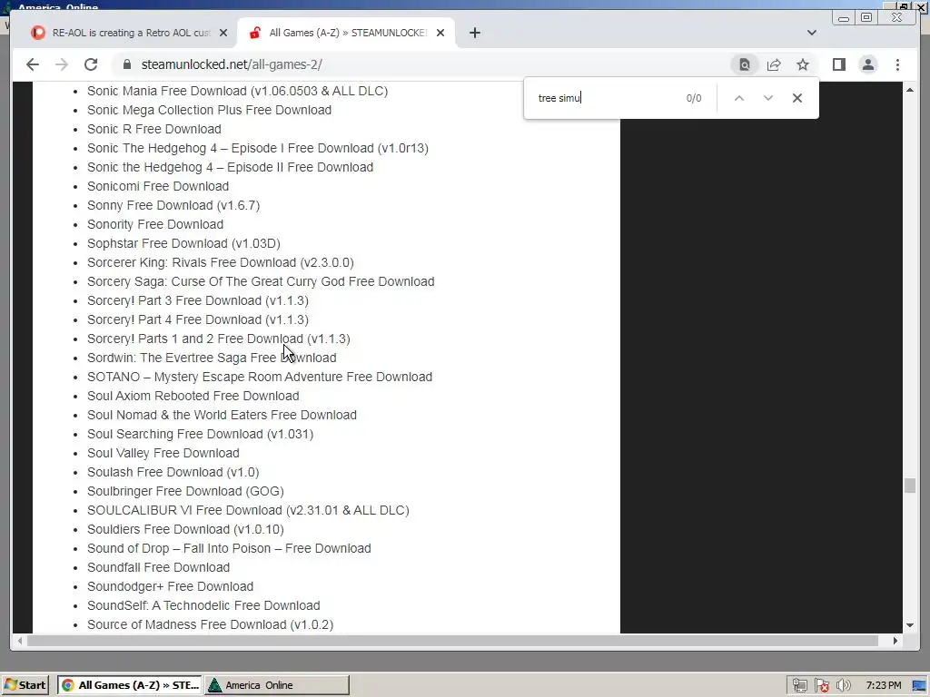Click the find-in-page icon in address bar
Image resolution: width=930 pixels, height=697 pixels.
tap(745, 64)
